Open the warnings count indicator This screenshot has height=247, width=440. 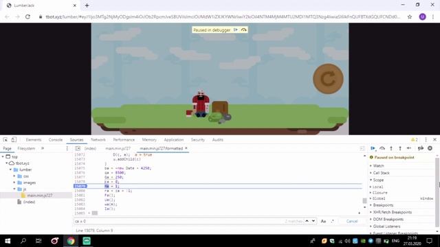click(x=415, y=139)
